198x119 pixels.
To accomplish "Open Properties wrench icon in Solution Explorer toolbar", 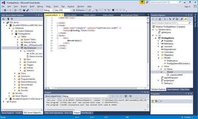I will click(x=181, y=19).
